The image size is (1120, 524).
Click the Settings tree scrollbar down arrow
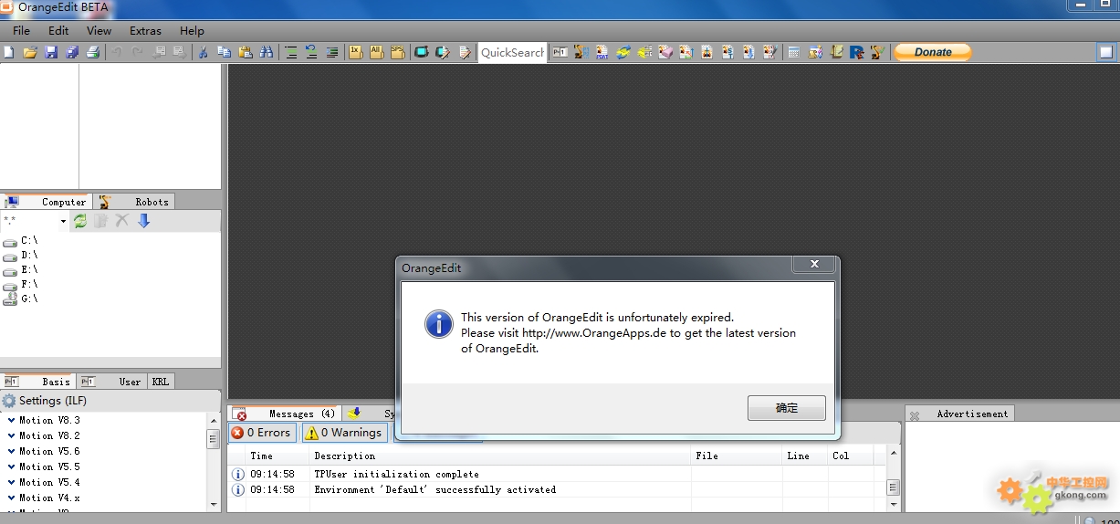(214, 503)
